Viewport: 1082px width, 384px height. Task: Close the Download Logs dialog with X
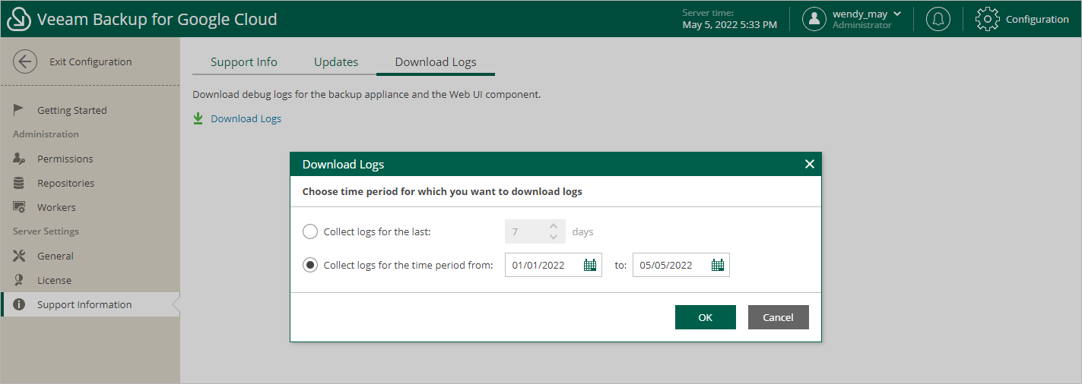click(810, 164)
